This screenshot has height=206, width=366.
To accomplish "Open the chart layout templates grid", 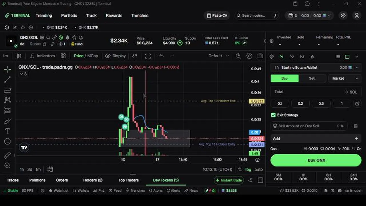I will point(63,56).
